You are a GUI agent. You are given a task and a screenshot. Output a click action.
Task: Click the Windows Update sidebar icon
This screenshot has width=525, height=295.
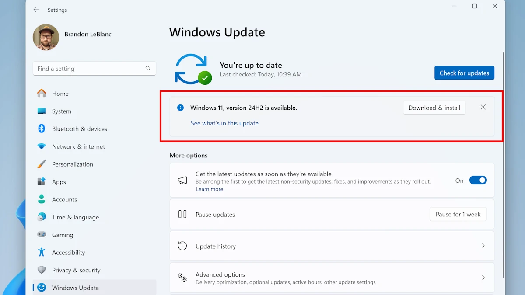pyautogui.click(x=42, y=288)
